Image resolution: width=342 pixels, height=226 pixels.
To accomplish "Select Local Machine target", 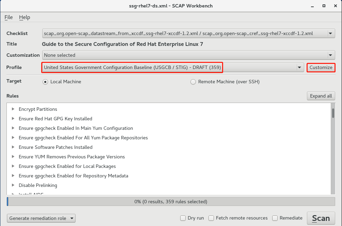I will 45,82.
